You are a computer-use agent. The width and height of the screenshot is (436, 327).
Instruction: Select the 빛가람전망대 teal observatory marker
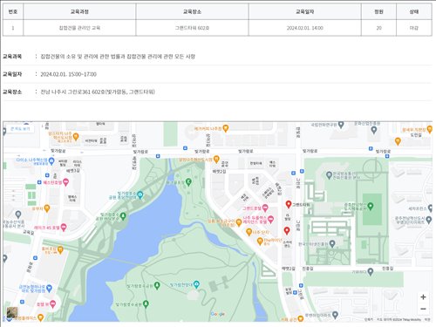[x=196, y=284]
